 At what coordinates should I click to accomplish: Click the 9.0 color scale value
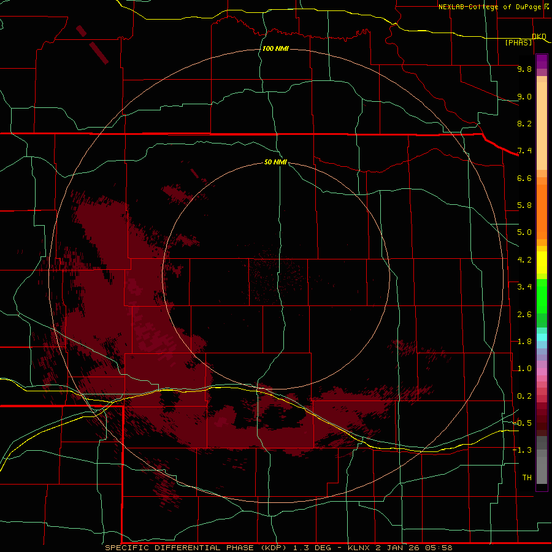[x=524, y=96]
